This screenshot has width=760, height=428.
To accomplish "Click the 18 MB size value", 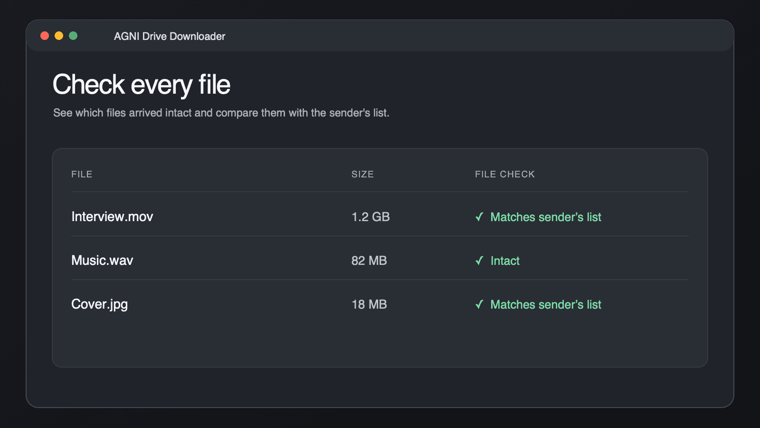I will click(x=369, y=304).
